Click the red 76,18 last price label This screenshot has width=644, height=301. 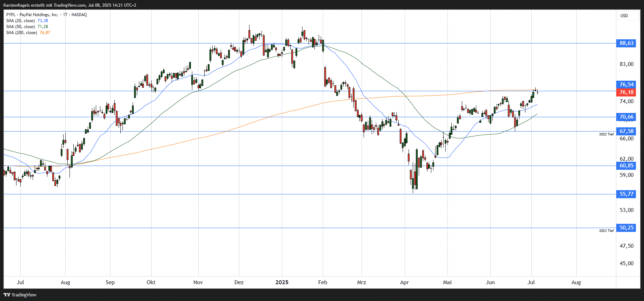pyautogui.click(x=626, y=92)
